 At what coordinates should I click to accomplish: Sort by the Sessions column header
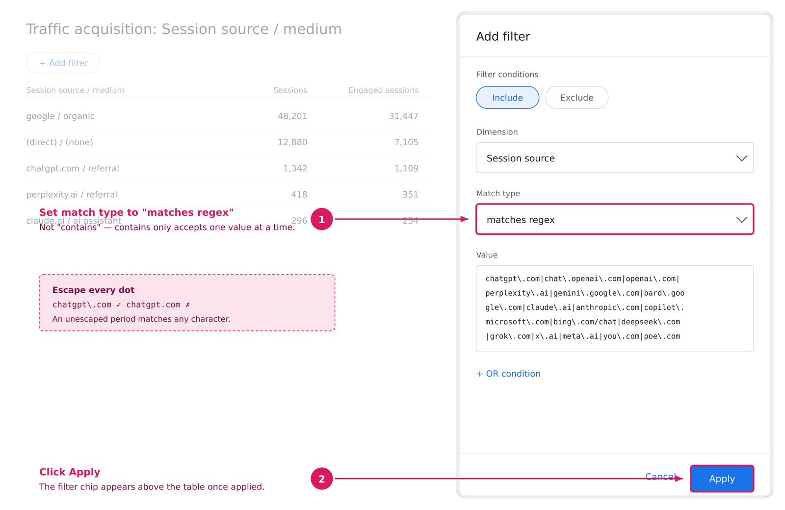290,90
